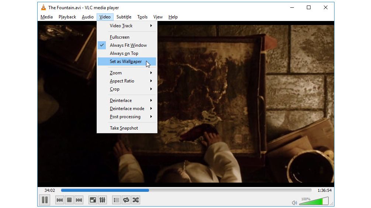Stop playback with the stop button

tap(69, 200)
